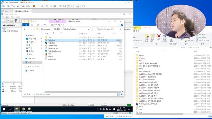Screen dimensions: 212x119
Task: Open Folder Size Scan menu
Action: 8,17
